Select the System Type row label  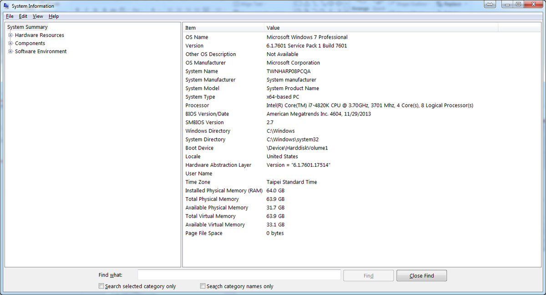[x=200, y=97]
